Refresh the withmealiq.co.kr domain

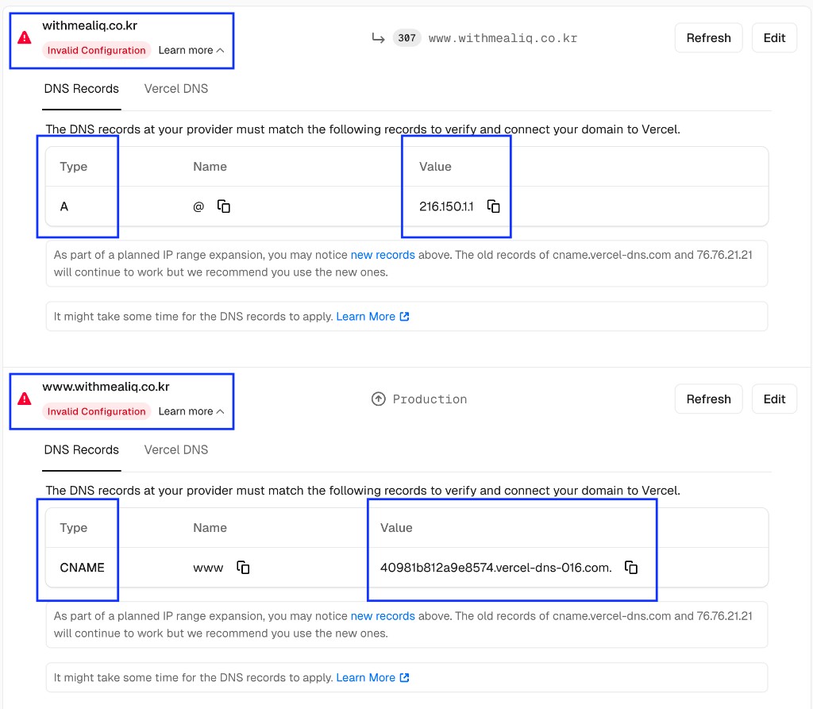click(x=708, y=37)
